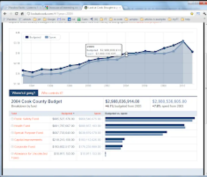Image resolution: width=207 pixels, height=177 pixels.
Task: Switch to the Where's it going? tab
Action: click(x=24, y=93)
